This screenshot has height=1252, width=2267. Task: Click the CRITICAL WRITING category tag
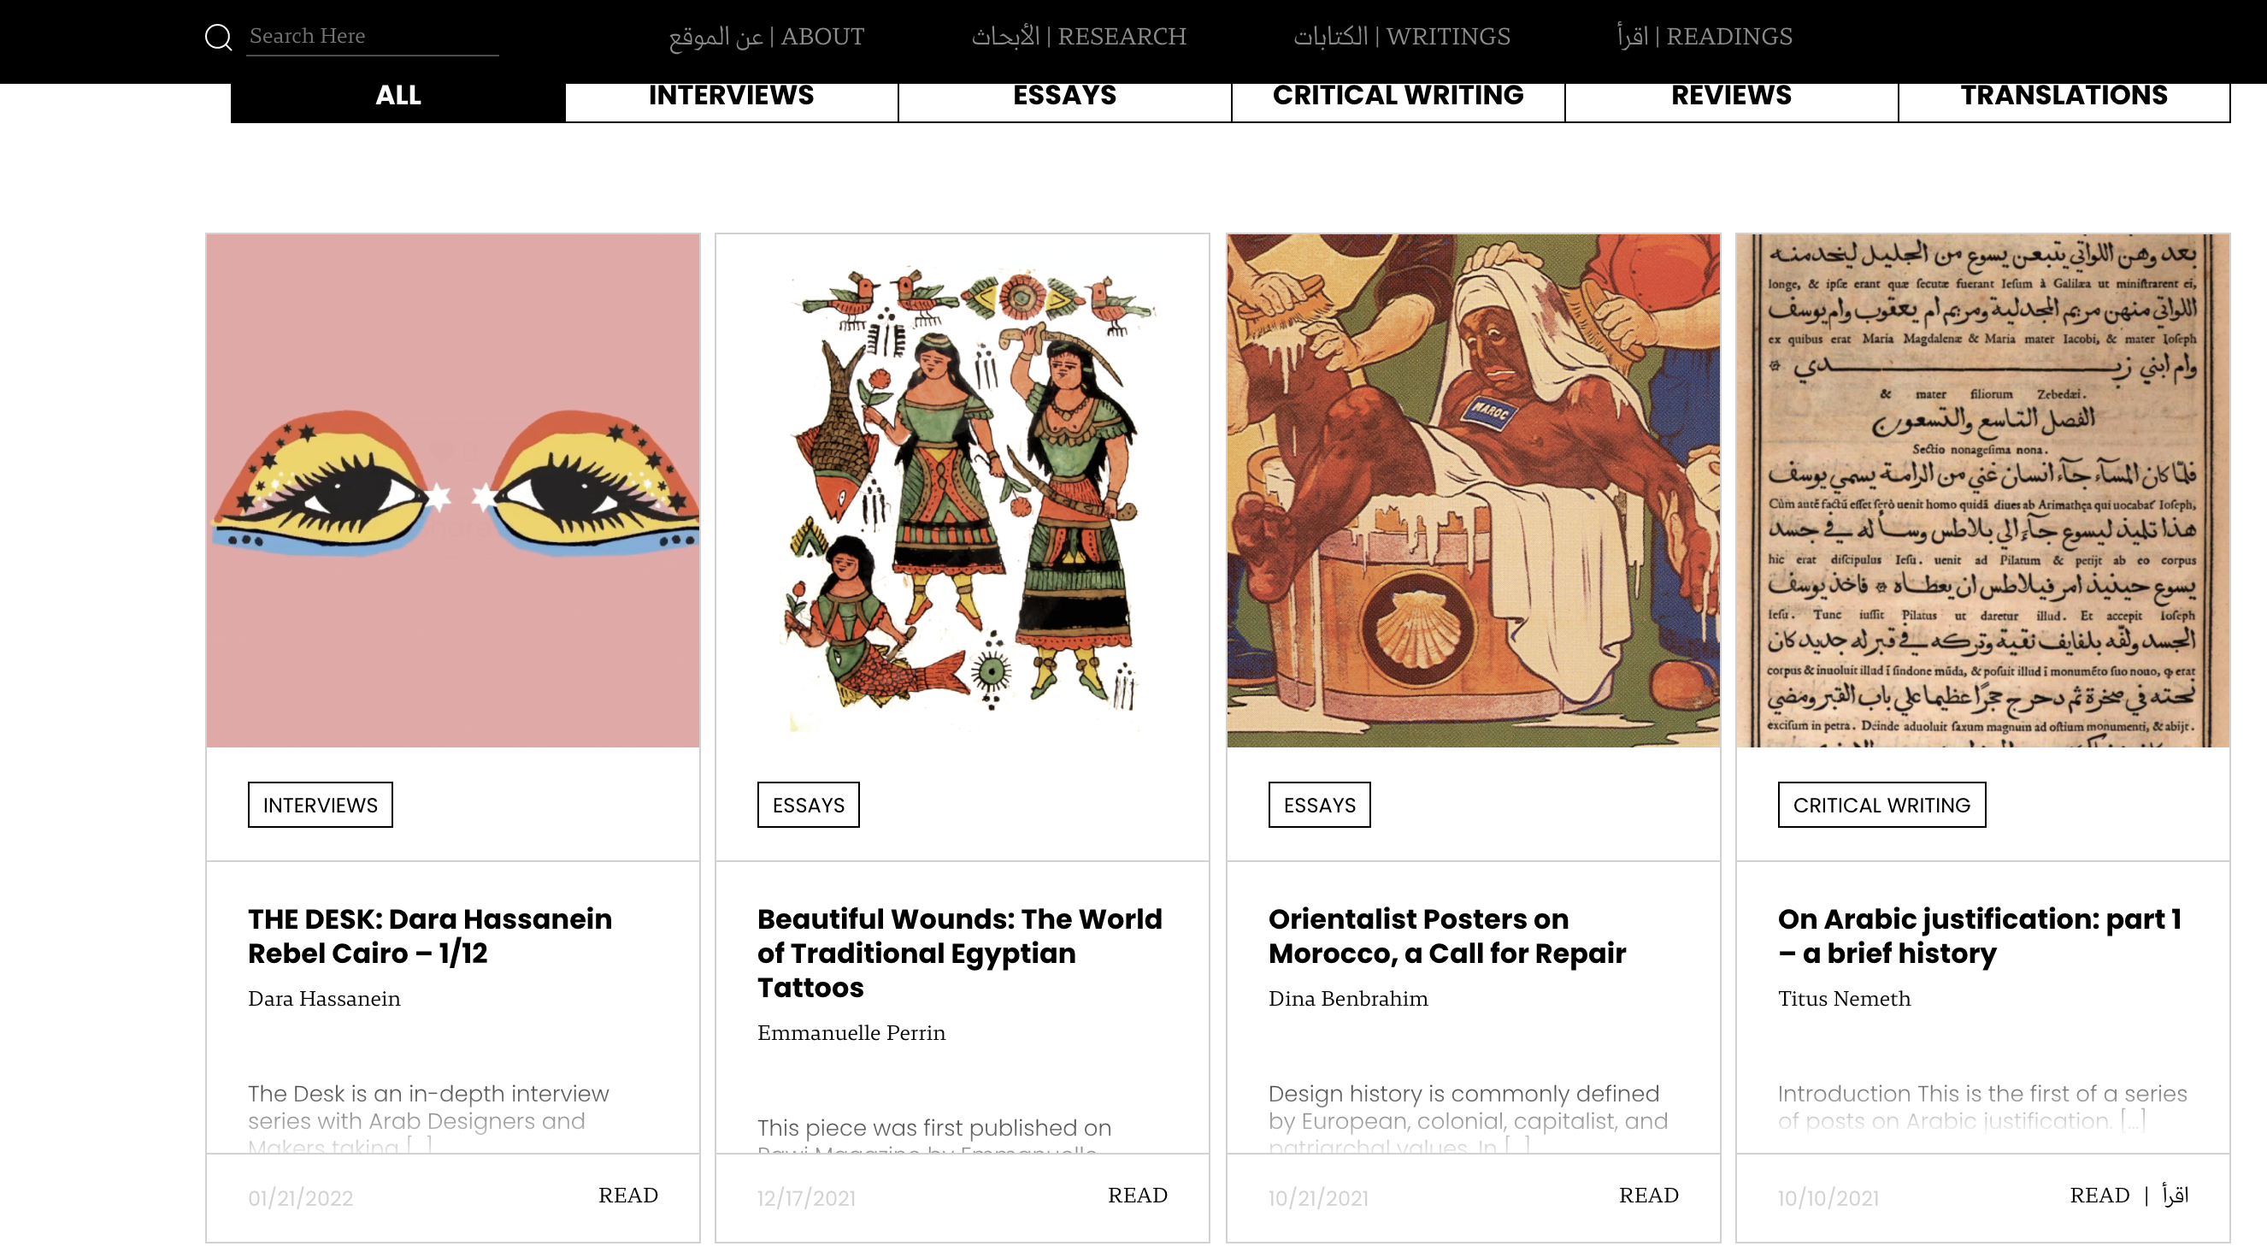(x=1881, y=805)
